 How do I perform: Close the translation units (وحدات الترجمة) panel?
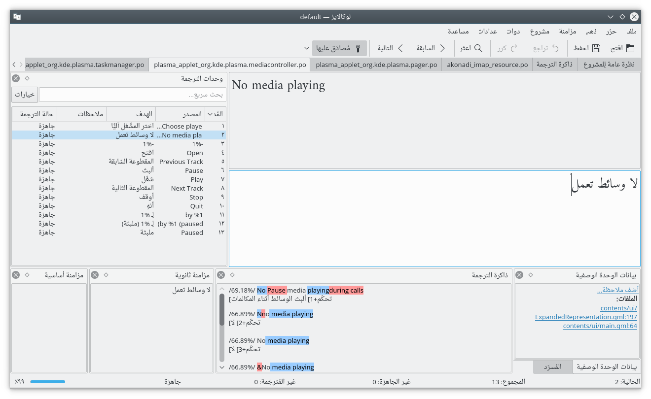tap(16, 78)
